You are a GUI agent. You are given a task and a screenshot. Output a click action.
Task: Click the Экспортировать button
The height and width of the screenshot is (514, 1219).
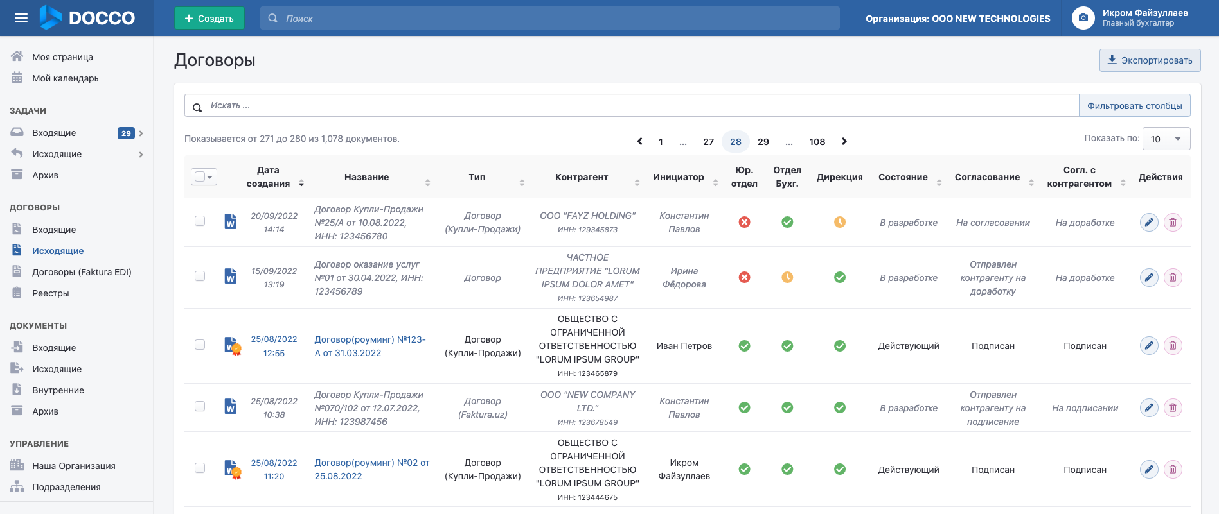coord(1150,60)
